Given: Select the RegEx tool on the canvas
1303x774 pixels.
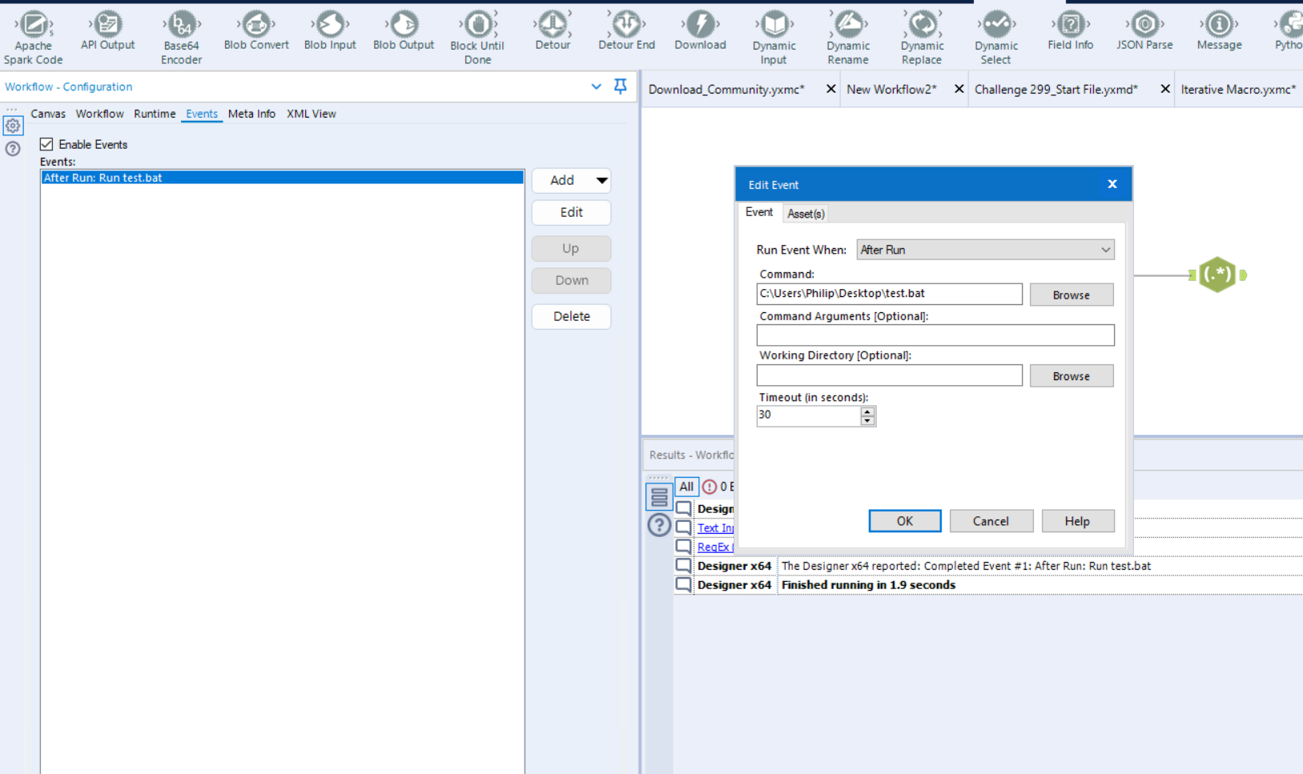Looking at the screenshot, I should [1217, 275].
